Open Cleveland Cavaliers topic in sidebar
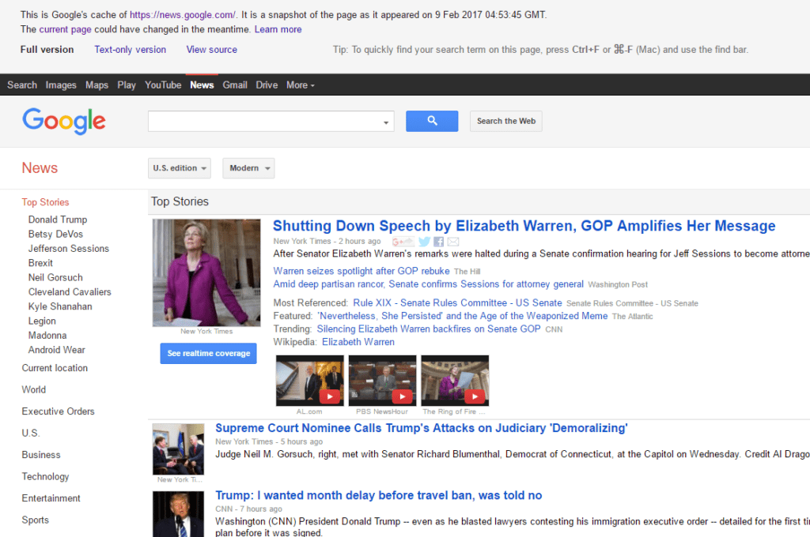 70,292
